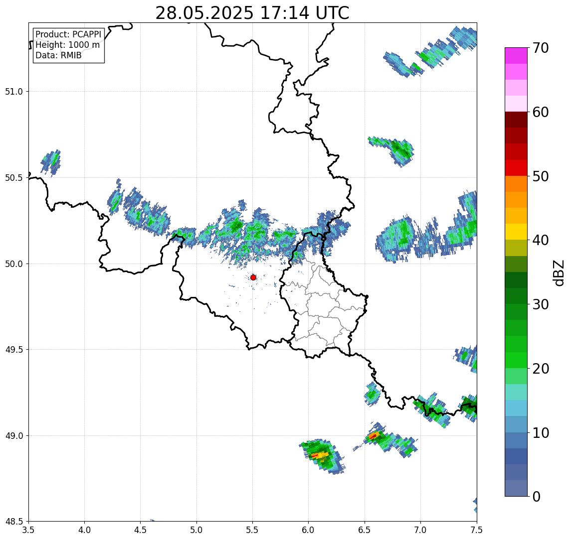The height and width of the screenshot is (540, 571).
Task: Click latitude axis label "50.5"
Action: [x=14, y=178]
